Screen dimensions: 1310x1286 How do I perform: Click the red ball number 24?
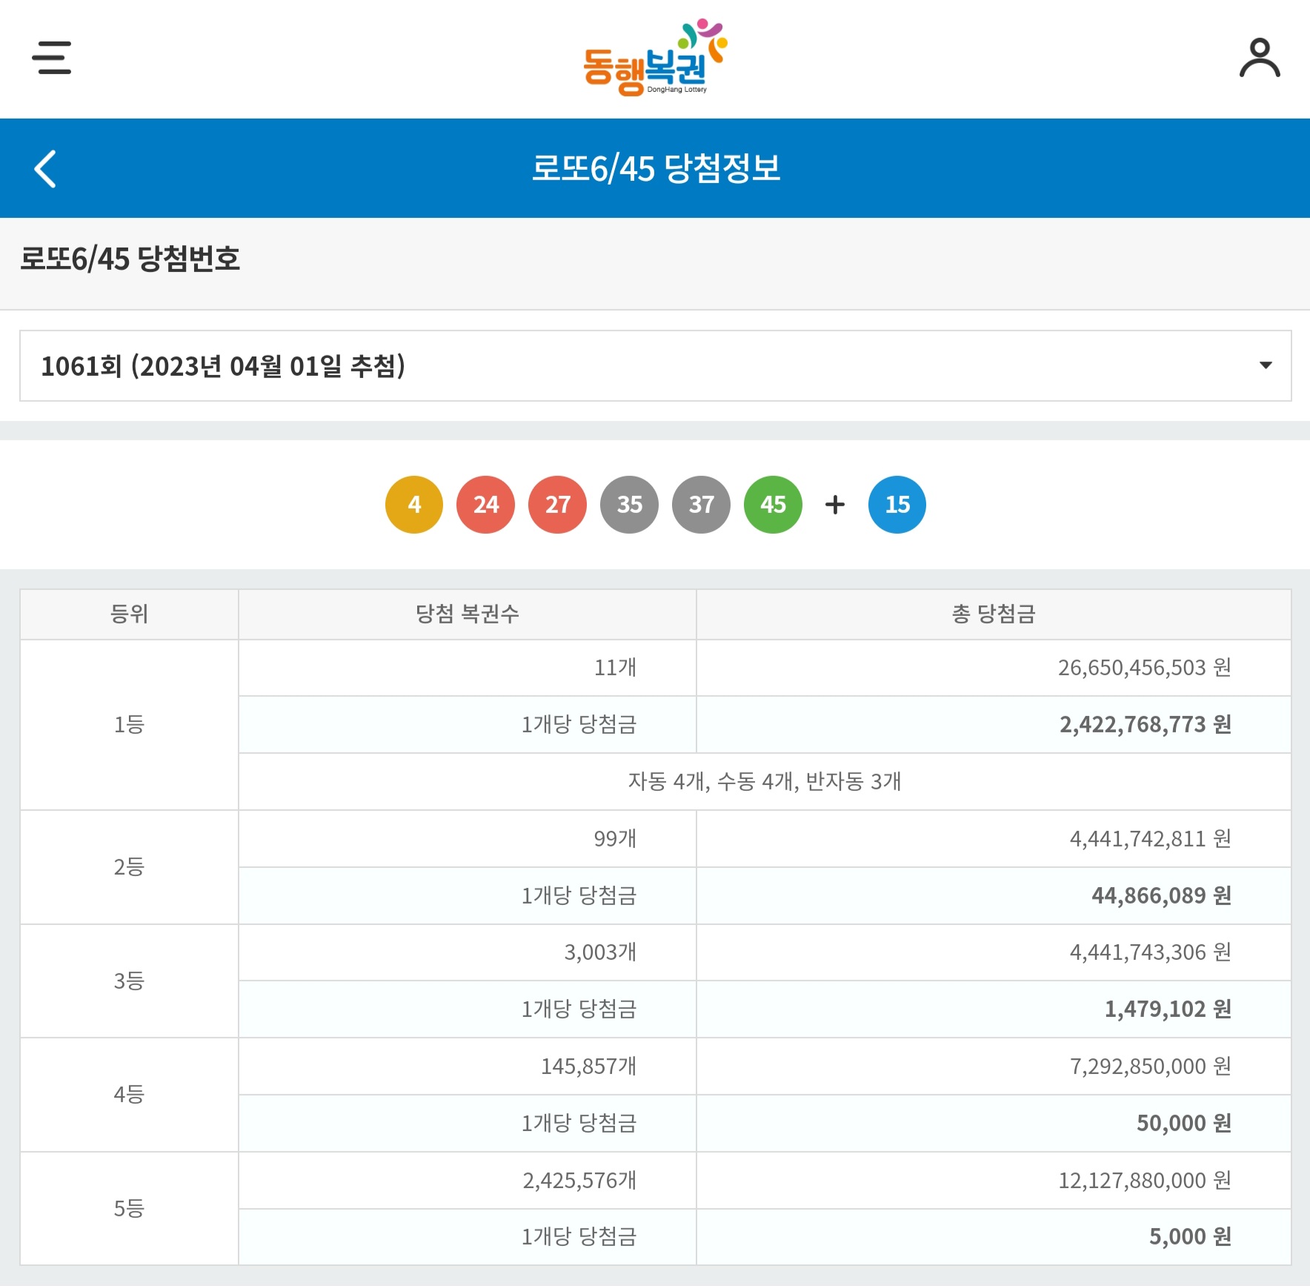pos(486,505)
